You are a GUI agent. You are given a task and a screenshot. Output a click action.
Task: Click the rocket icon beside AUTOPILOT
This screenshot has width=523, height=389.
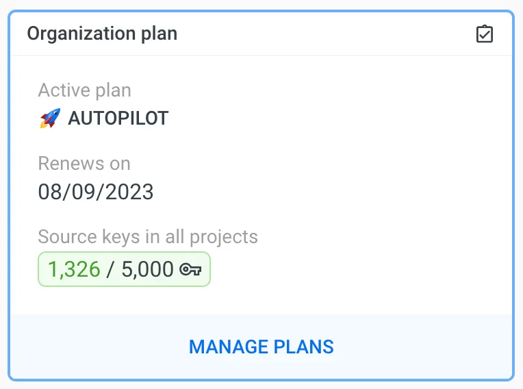point(50,118)
